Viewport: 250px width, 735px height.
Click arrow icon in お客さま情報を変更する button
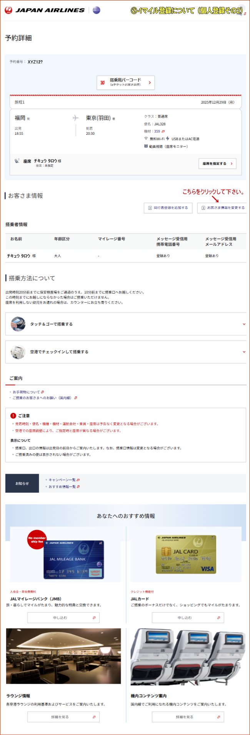203,208
